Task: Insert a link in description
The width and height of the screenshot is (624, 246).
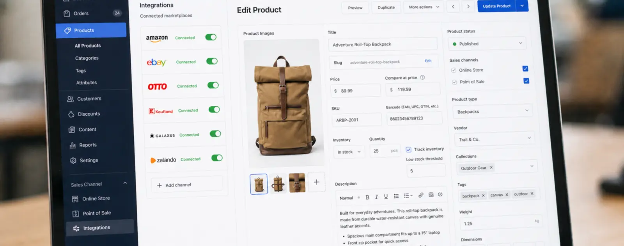Action: tap(421, 195)
